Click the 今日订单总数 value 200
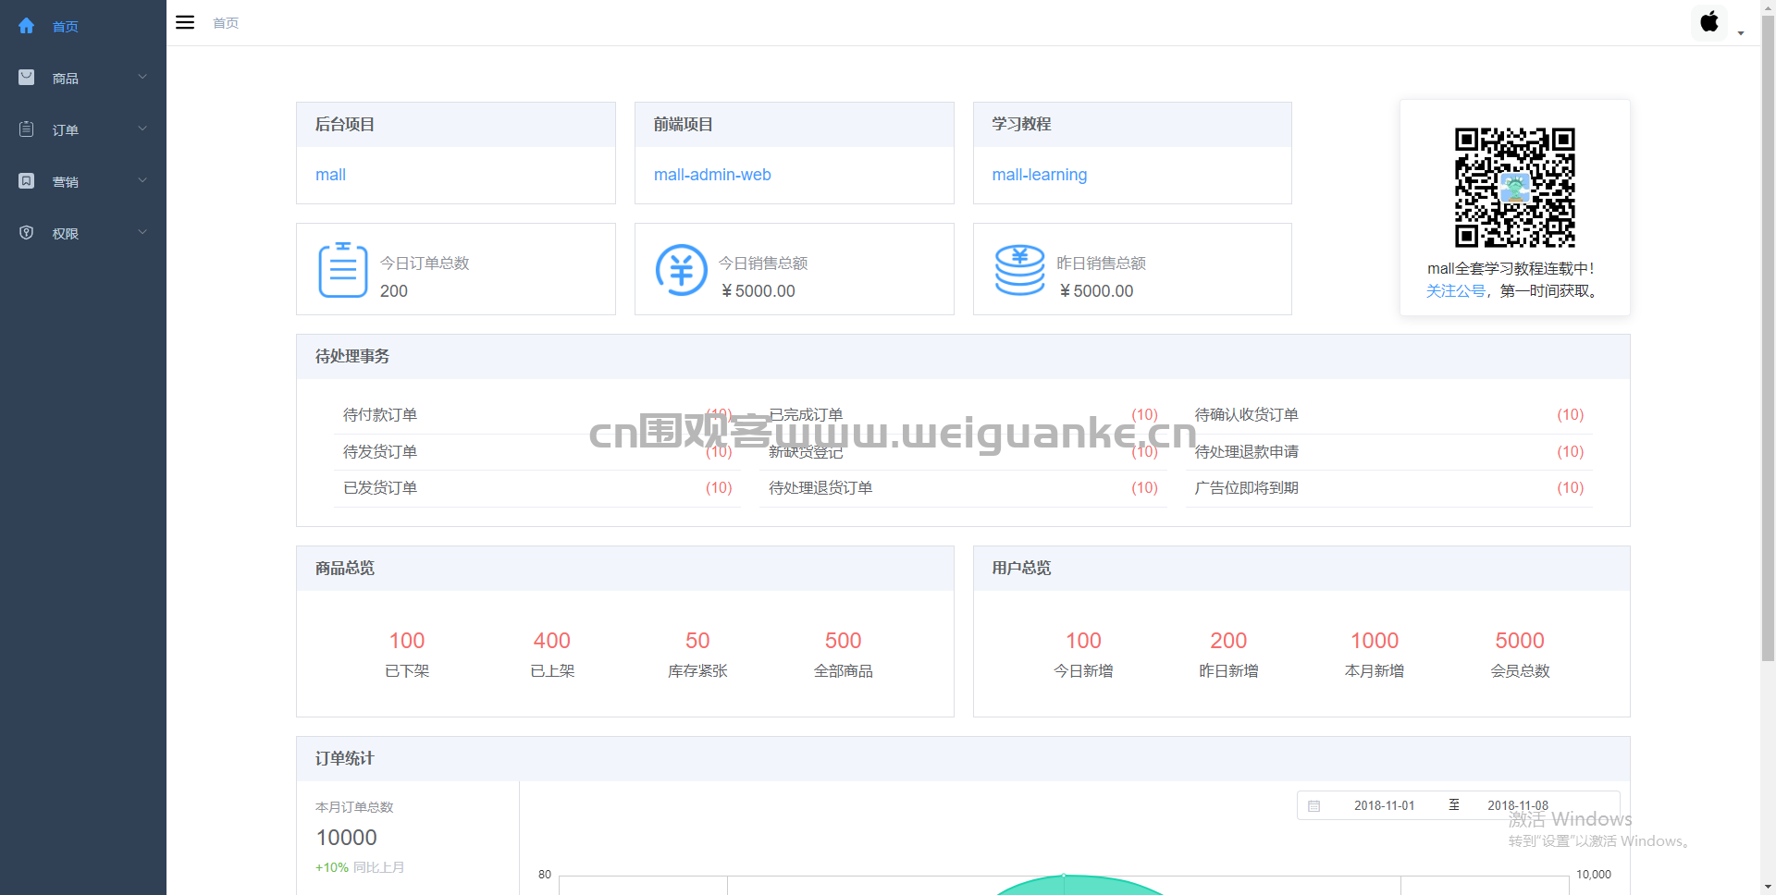 394,291
